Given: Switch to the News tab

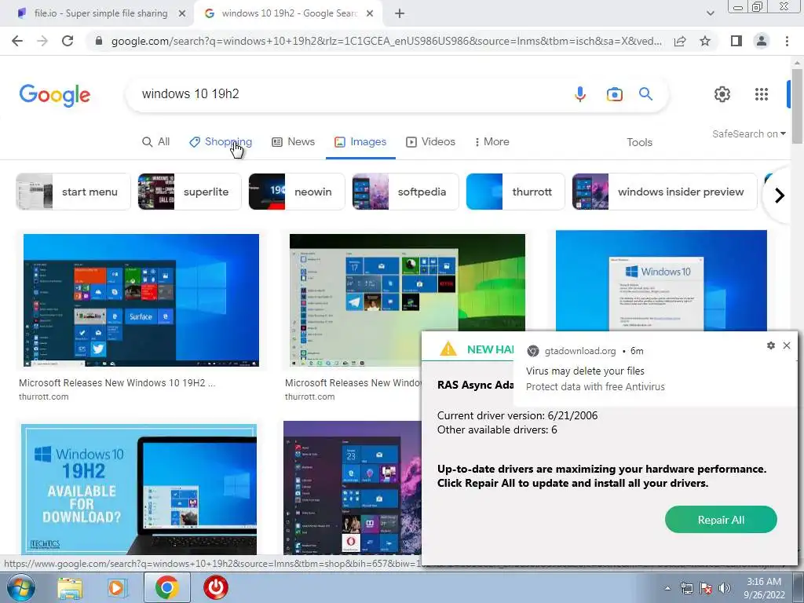Looking at the screenshot, I should click(x=293, y=141).
